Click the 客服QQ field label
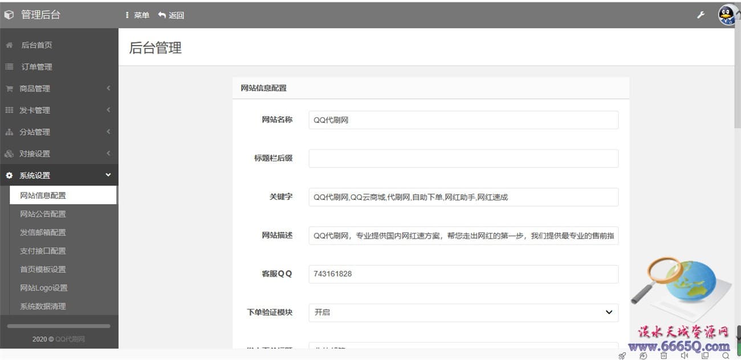This screenshot has width=741, height=360. point(277,273)
